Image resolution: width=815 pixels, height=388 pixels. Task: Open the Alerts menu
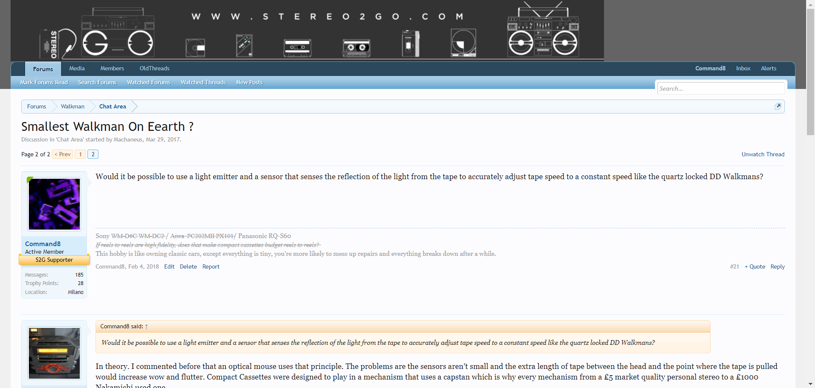click(x=768, y=69)
